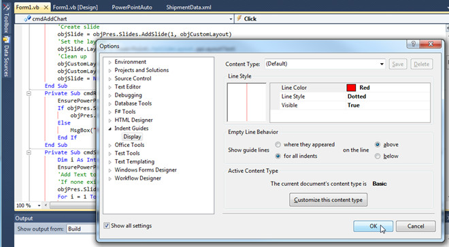Image resolution: width=449 pixels, height=247 pixels.
Task: Click the Cancel button
Action: point(416,226)
